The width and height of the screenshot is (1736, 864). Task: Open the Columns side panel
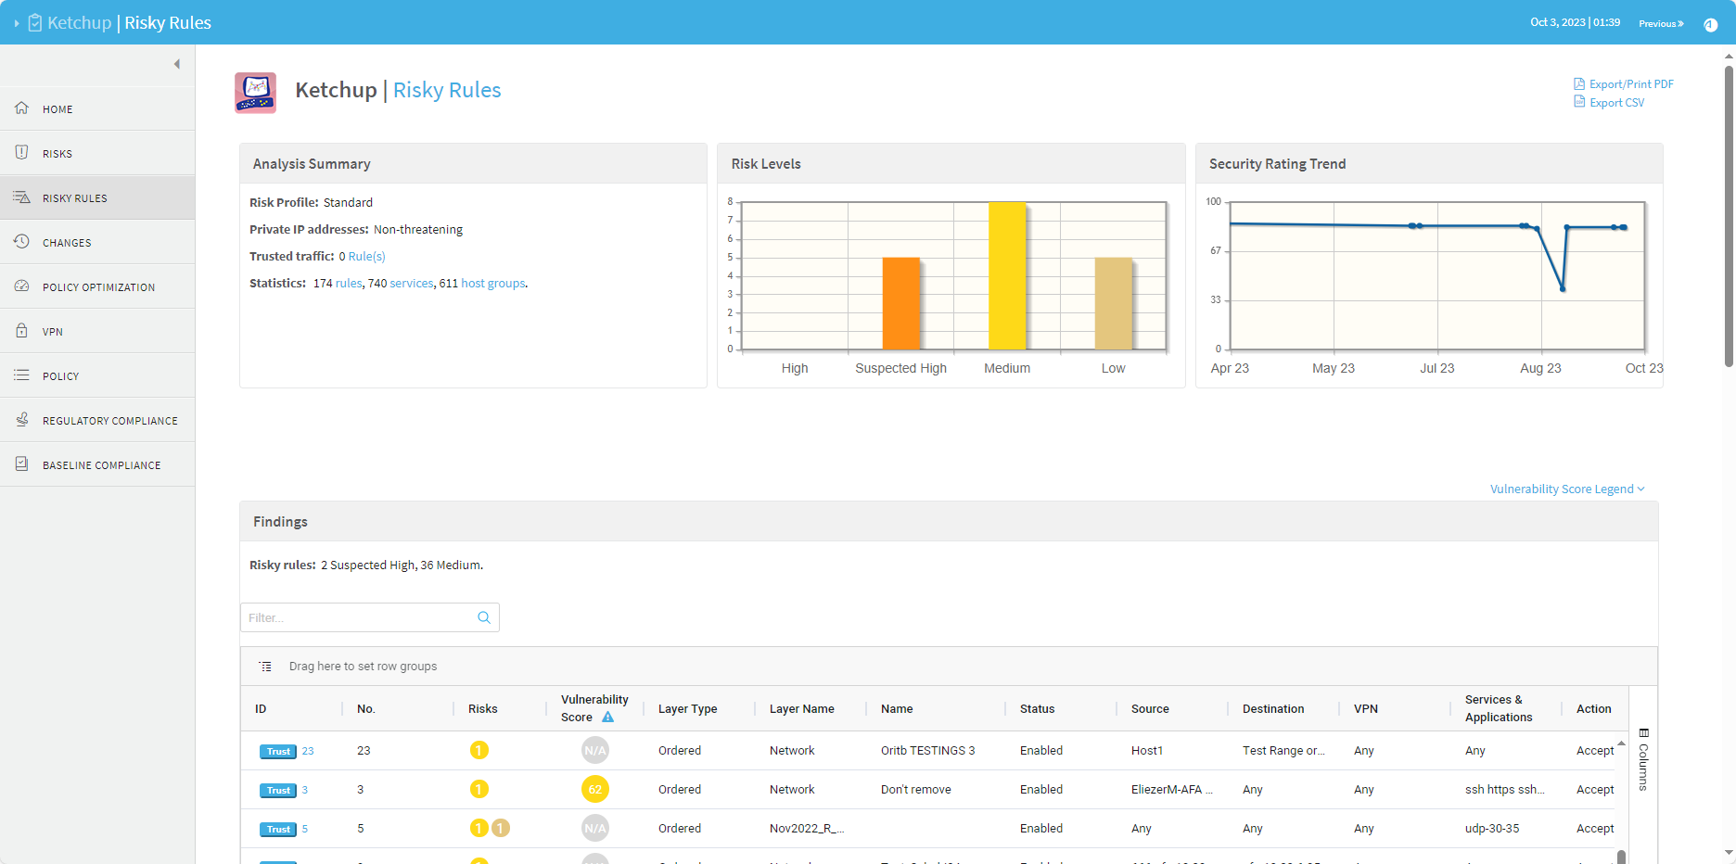1643,759
